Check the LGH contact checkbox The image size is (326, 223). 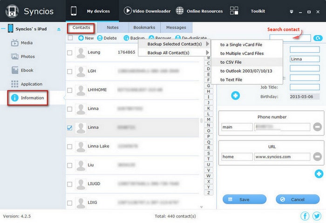point(70,72)
